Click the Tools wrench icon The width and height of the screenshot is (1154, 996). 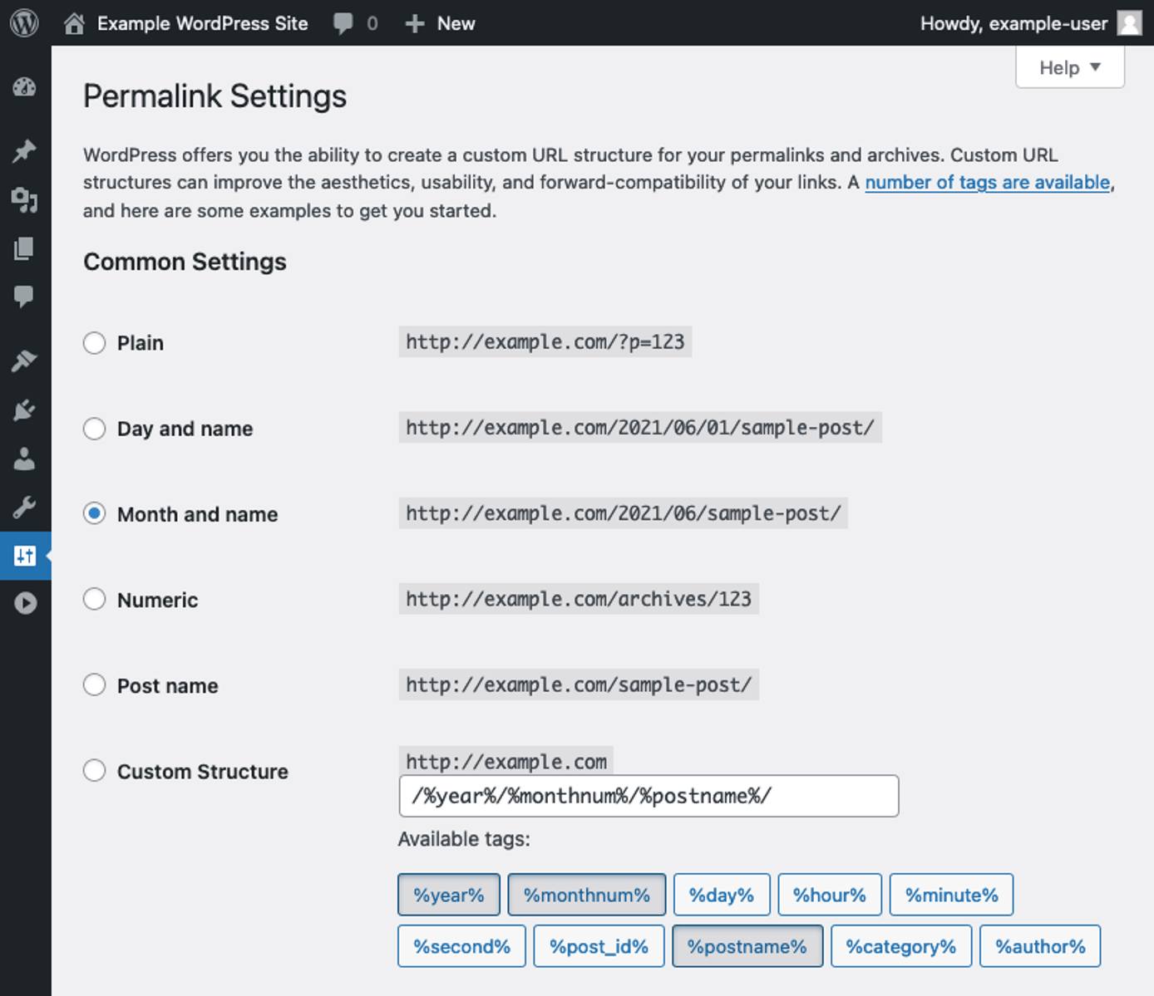(24, 505)
